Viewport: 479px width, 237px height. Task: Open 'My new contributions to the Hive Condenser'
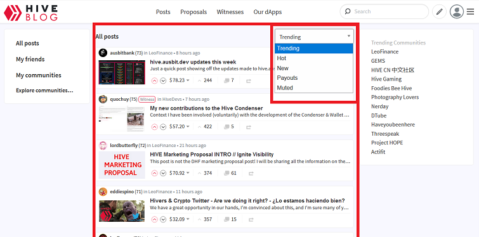pyautogui.click(x=206, y=108)
